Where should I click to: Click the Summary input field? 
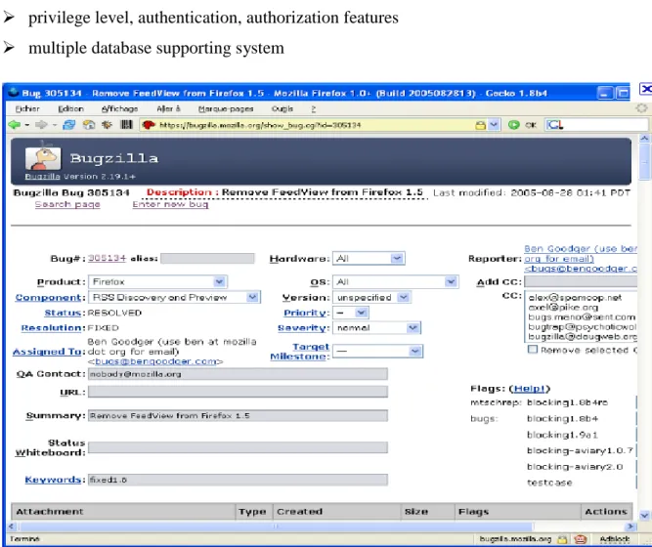pos(238,416)
